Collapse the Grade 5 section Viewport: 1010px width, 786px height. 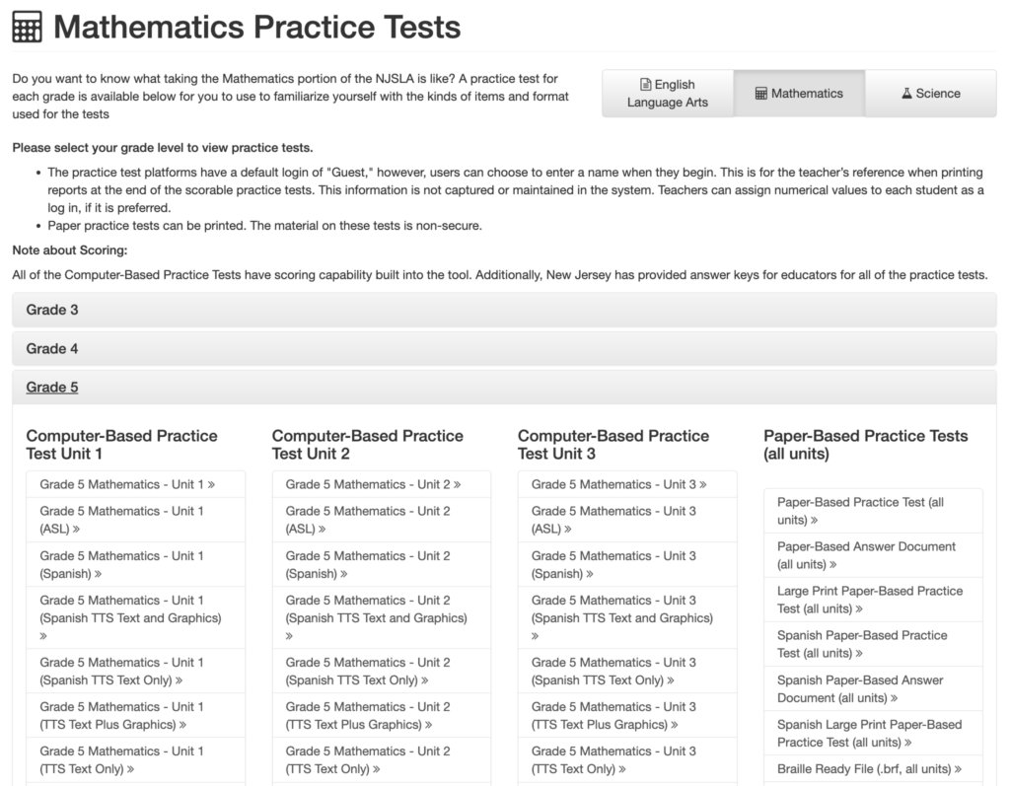pos(52,388)
